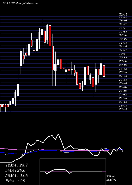Click the 30.6 price axis label
Image resolution: width=132 pixels, height=185 pixels.
[122, 54]
